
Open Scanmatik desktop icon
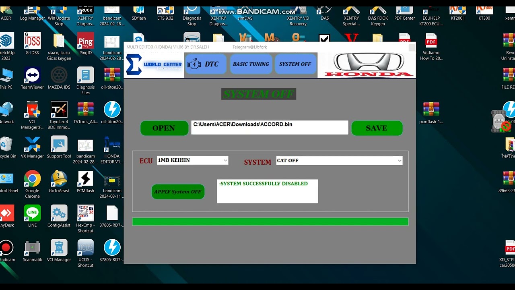[x=32, y=251]
